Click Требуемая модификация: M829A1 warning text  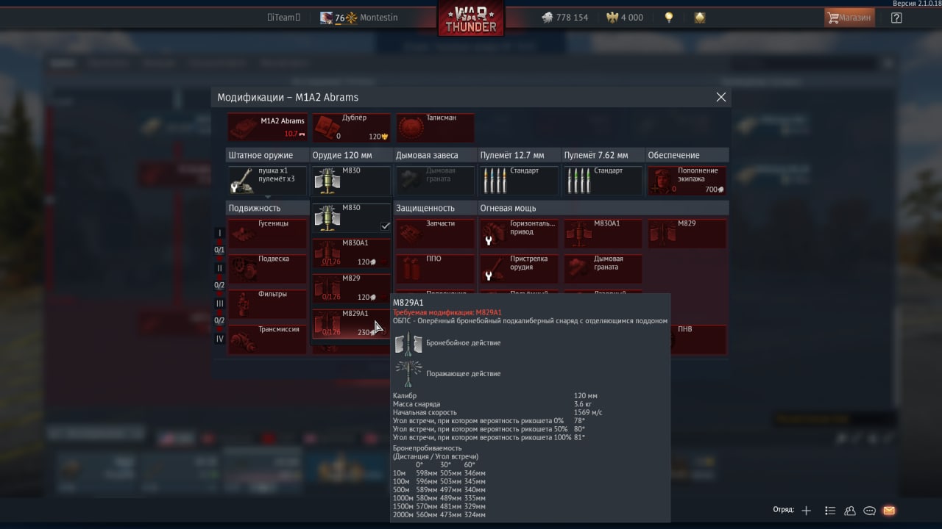coord(447,312)
